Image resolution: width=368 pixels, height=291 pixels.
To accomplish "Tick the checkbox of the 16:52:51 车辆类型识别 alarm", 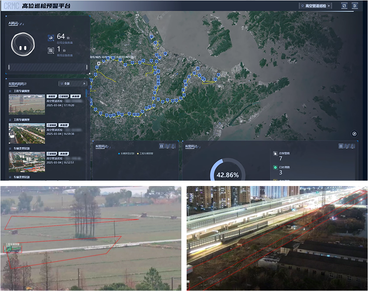I will click(x=10, y=148).
